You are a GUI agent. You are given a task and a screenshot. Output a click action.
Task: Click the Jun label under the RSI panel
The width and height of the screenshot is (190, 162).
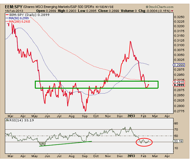(x=47, y=156)
